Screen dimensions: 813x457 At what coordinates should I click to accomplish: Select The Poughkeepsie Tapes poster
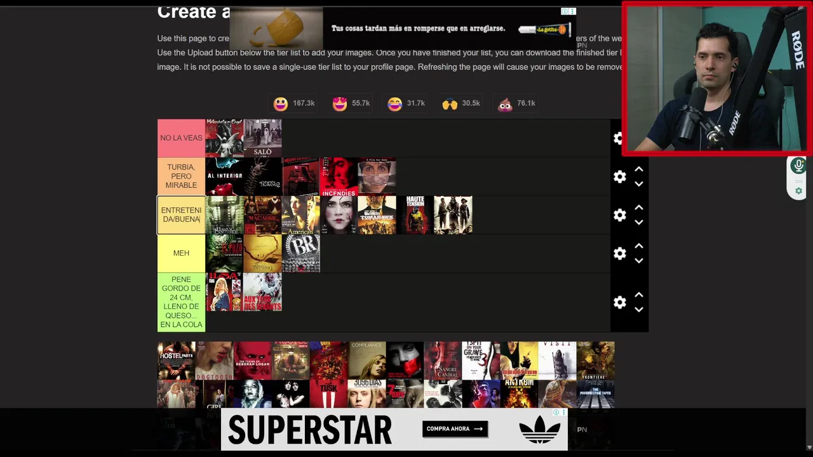coord(596,394)
